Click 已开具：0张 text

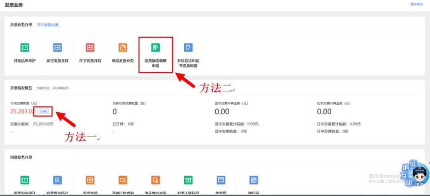(x=123, y=124)
